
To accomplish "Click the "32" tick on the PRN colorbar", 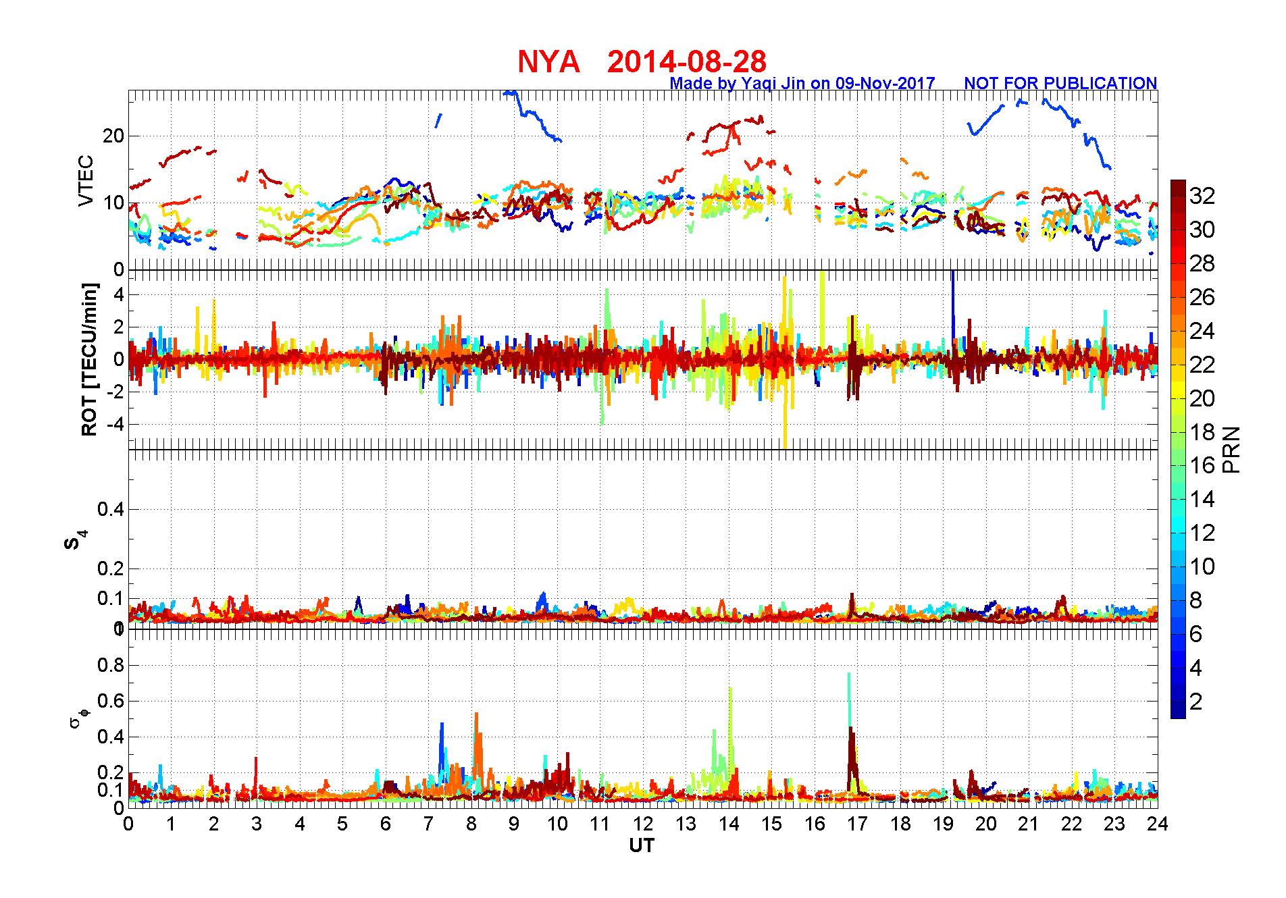I will click(x=1202, y=196).
